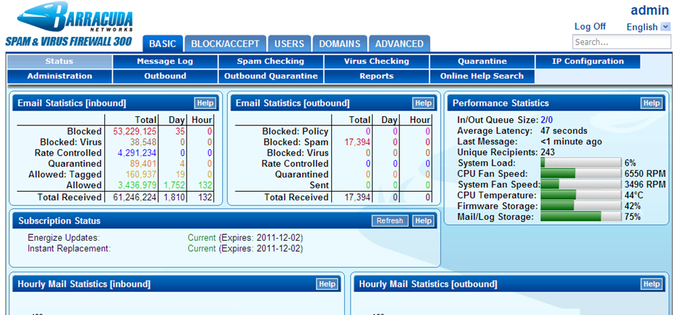Click the 2/0 queue size link

coord(548,120)
